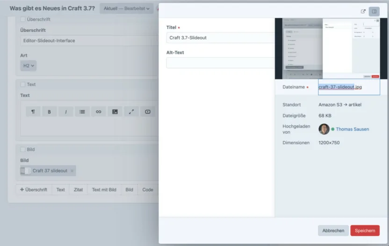
Task: Click the red Speichern button
Action: (x=365, y=231)
